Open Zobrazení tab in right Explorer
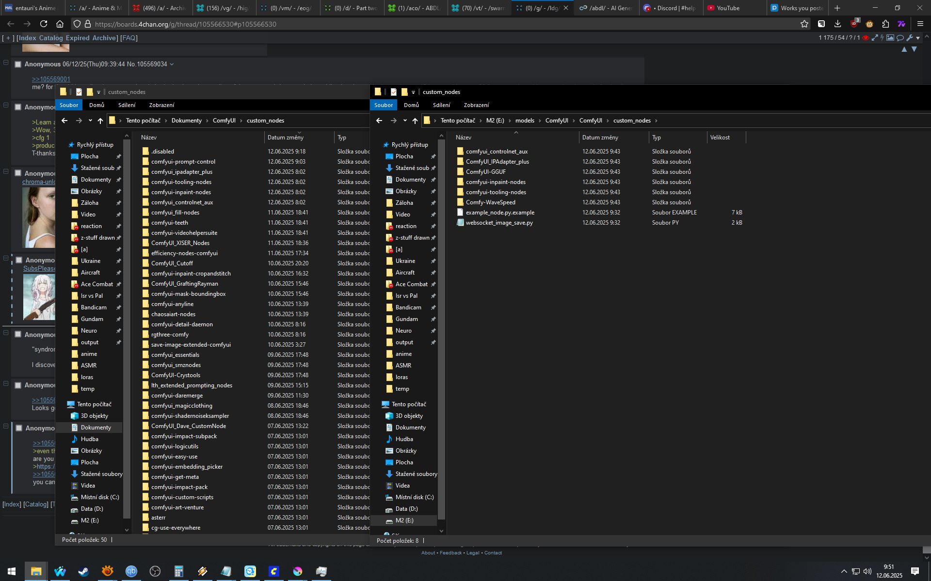The width and height of the screenshot is (931, 581). pyautogui.click(x=476, y=105)
